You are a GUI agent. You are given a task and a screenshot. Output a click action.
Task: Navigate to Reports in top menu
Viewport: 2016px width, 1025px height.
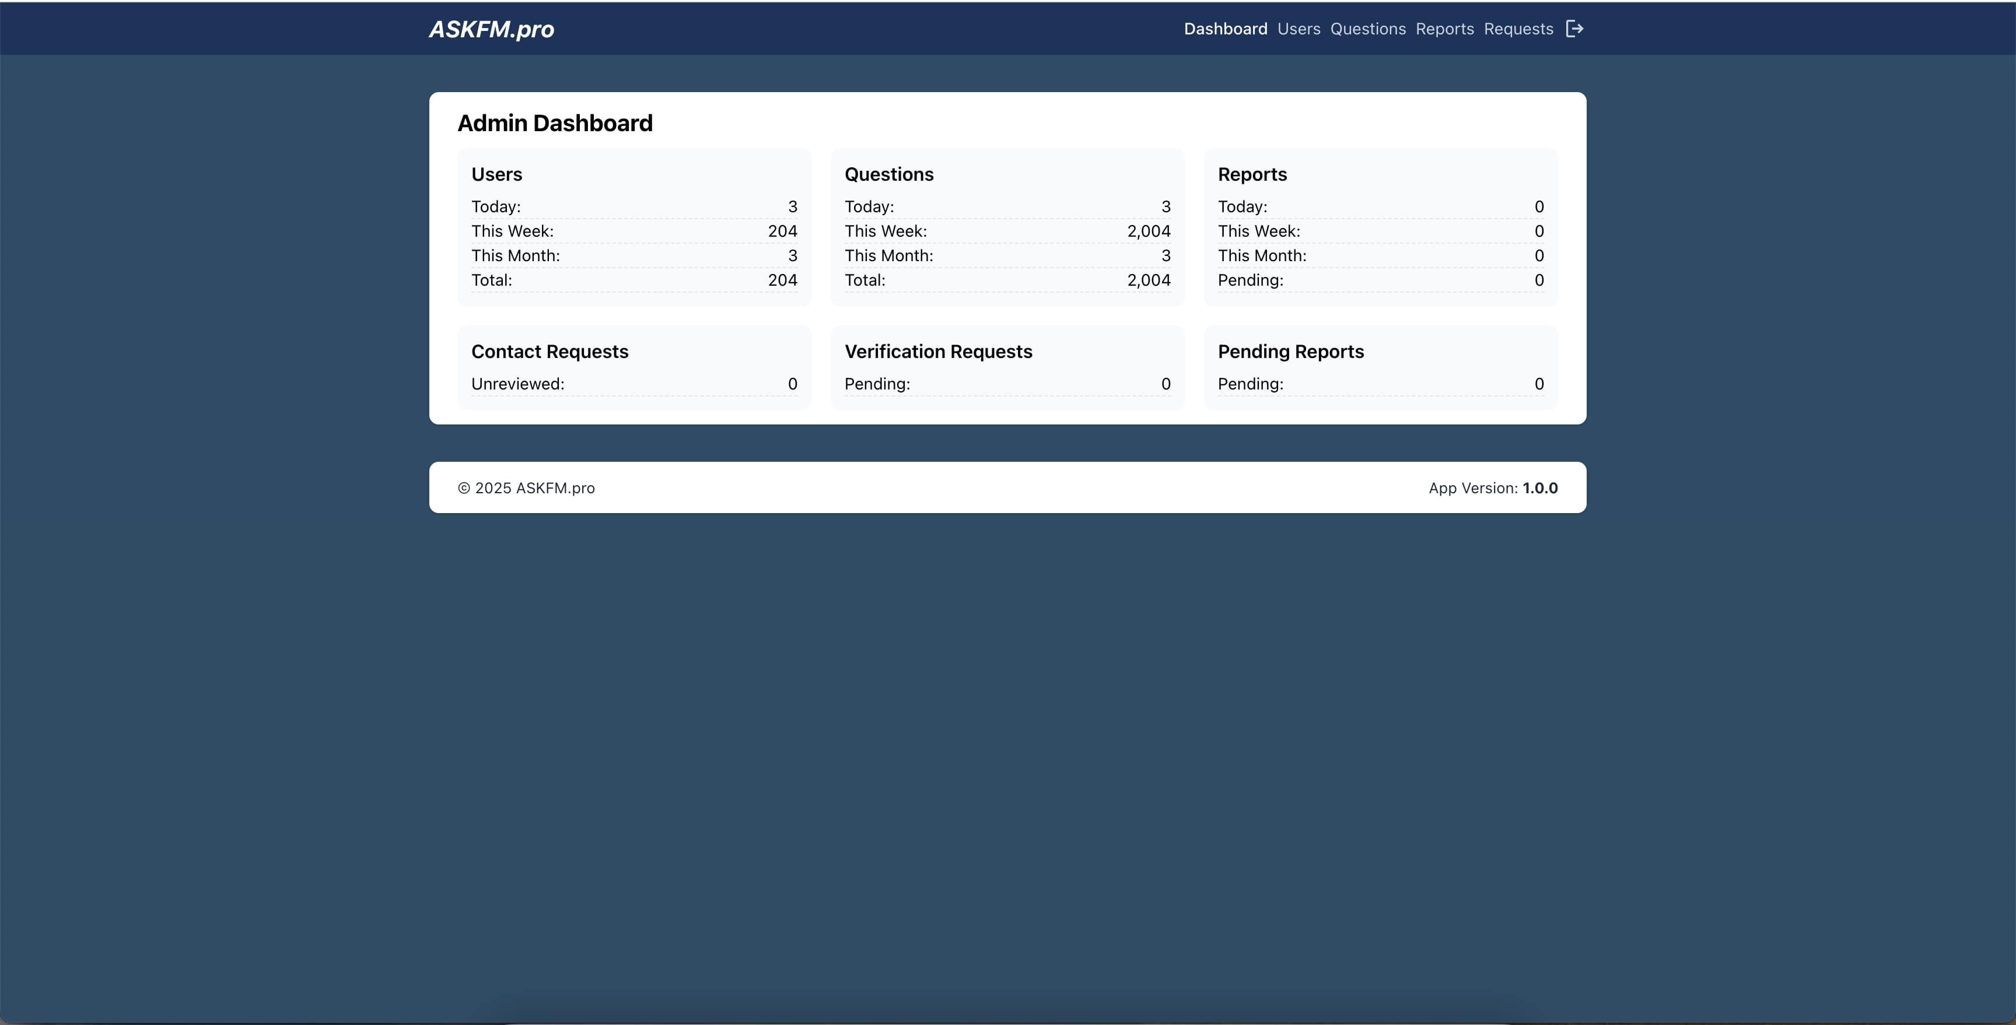click(x=1444, y=29)
